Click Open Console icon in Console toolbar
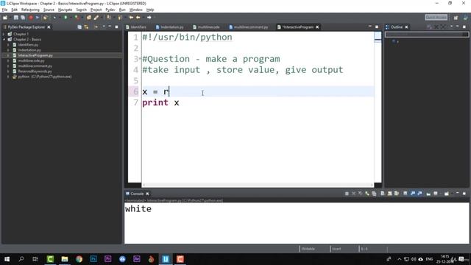Image resolution: width=471 pixels, height=265 pixels. [447, 194]
